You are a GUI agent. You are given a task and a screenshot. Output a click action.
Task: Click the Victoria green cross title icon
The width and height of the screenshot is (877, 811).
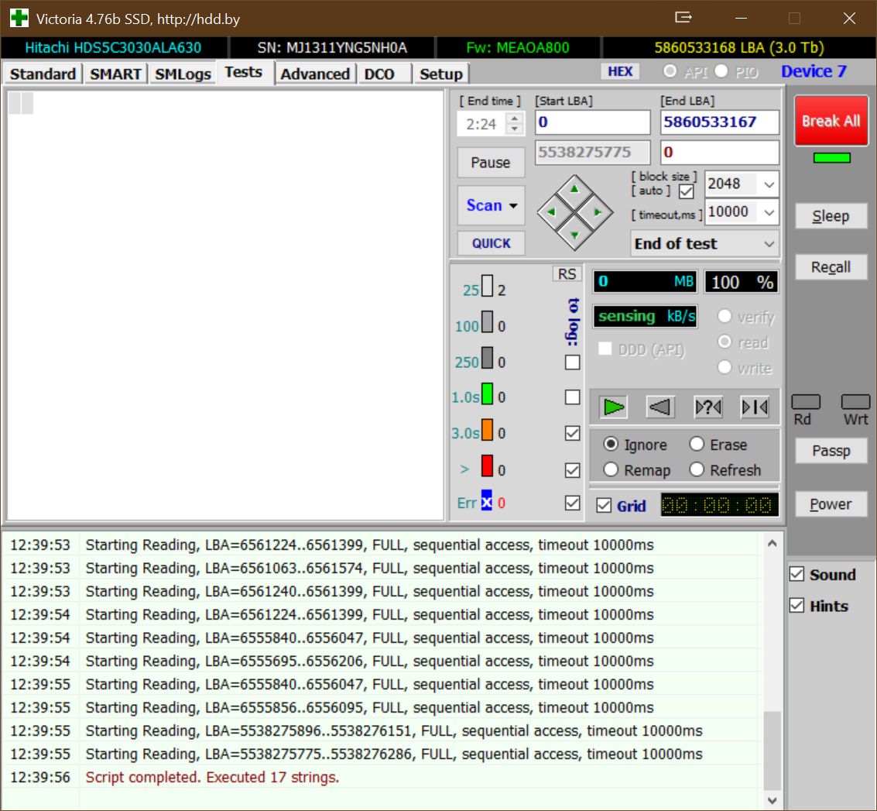pyautogui.click(x=19, y=18)
